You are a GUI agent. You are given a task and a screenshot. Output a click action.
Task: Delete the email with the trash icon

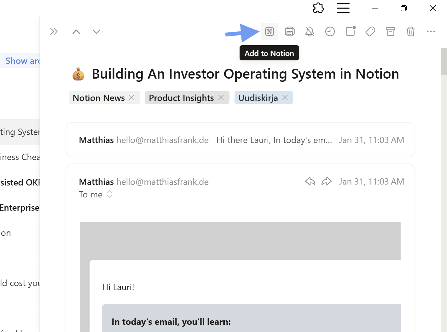(x=411, y=31)
